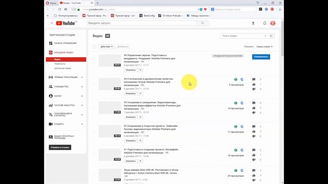The image size is (328, 184).
Task: Click the globe icon for the Eken H9R video
Action: coord(242,170)
